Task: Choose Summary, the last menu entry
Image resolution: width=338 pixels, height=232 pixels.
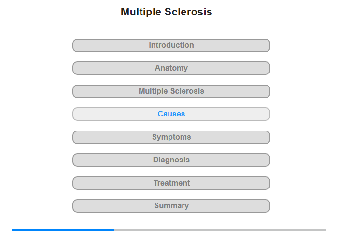Action: point(171,206)
